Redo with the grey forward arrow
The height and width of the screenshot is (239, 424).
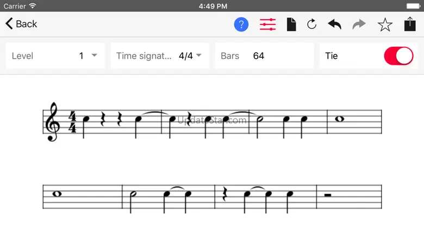click(359, 24)
